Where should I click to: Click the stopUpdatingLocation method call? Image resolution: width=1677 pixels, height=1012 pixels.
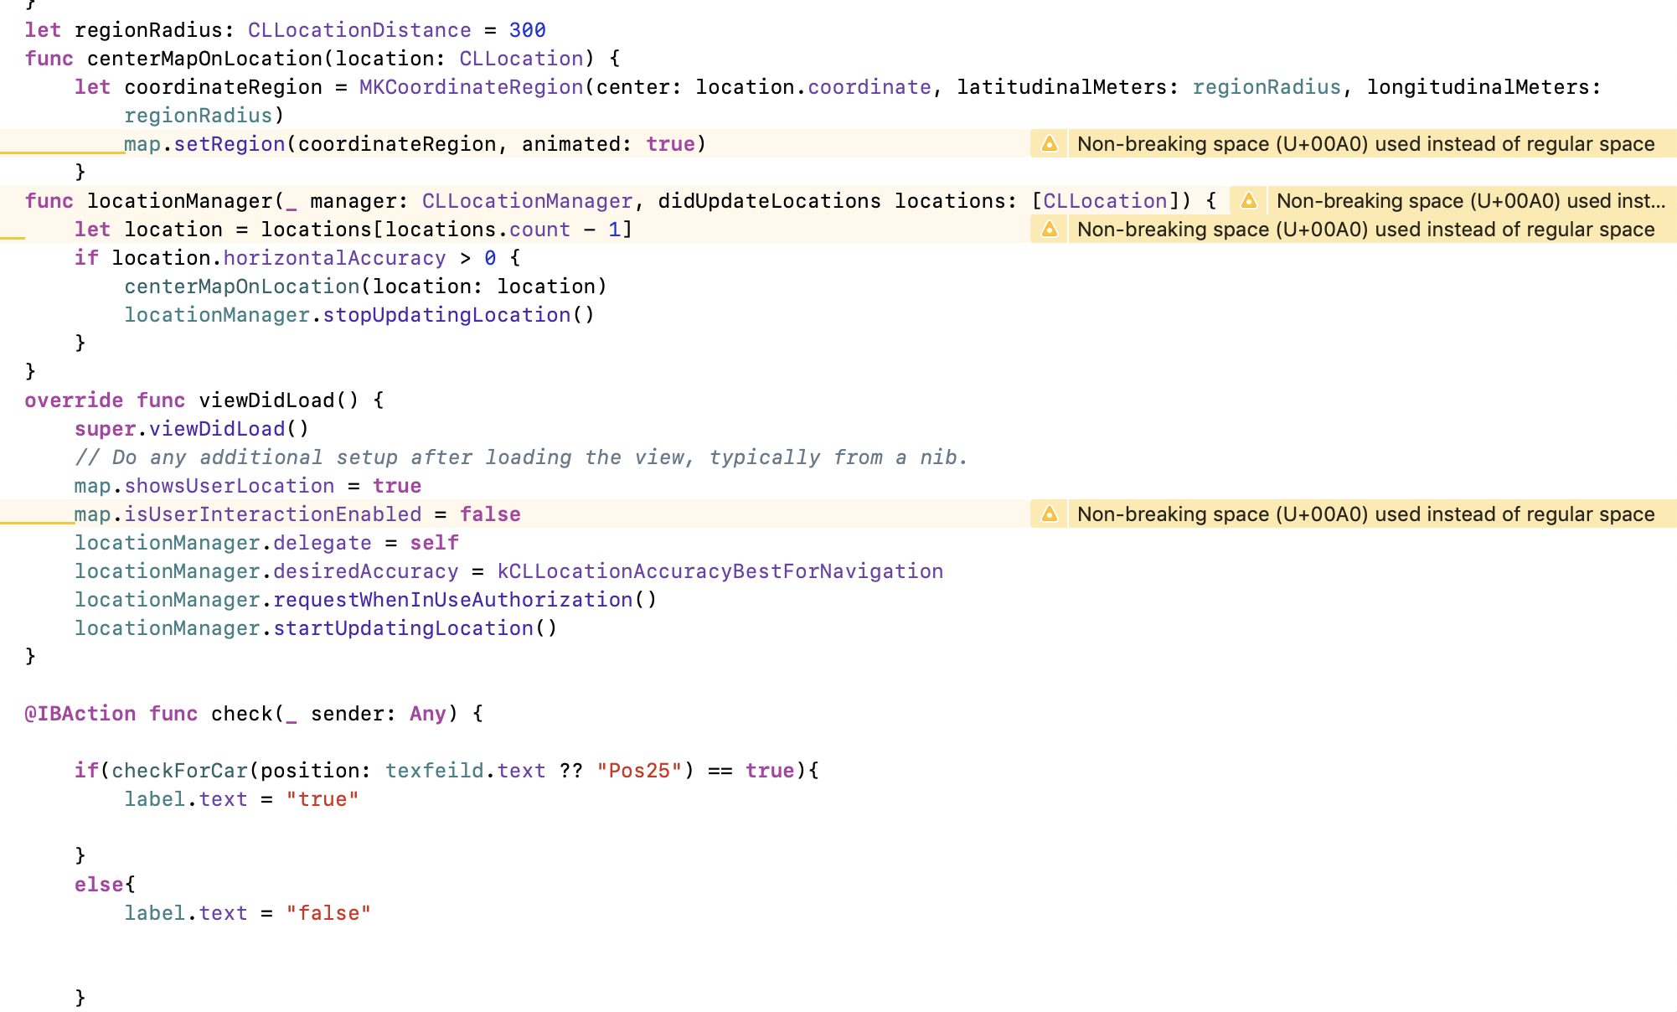point(446,315)
